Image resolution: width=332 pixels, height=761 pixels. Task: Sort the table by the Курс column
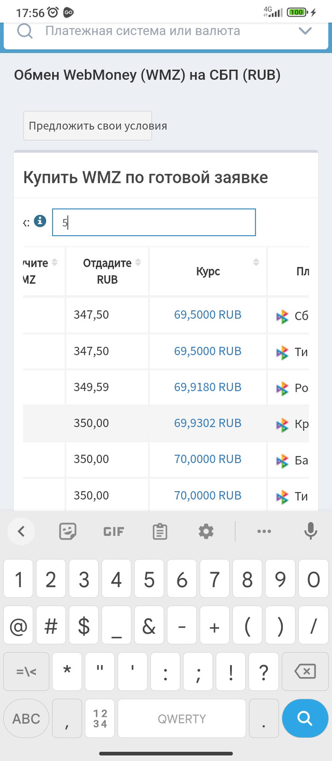pyautogui.click(x=256, y=262)
